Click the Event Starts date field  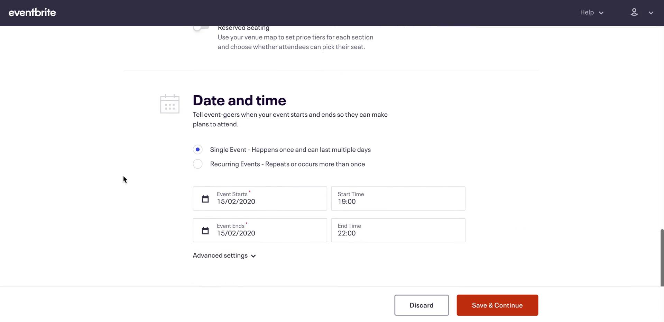point(260,198)
